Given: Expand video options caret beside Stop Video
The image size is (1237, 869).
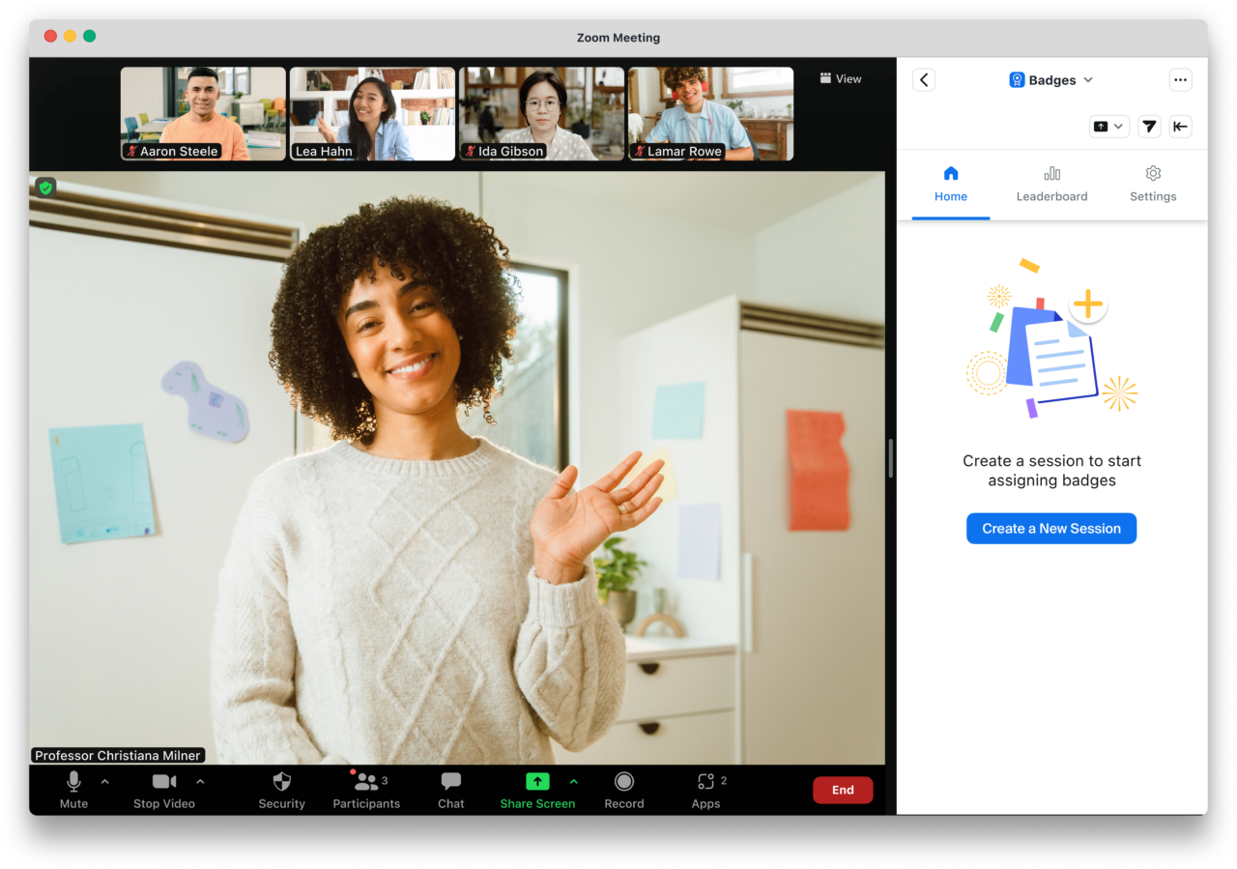Looking at the screenshot, I should coord(200,781).
